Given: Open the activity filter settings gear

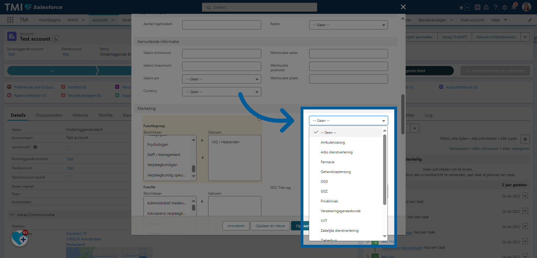Looking at the screenshot, I should 525,139.
